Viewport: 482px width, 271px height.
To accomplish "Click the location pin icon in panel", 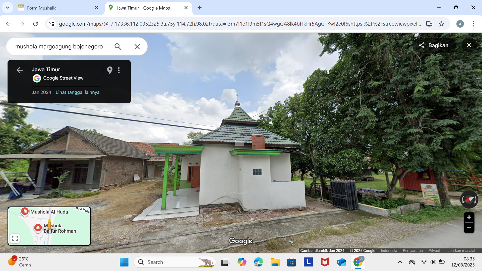I will point(110,70).
